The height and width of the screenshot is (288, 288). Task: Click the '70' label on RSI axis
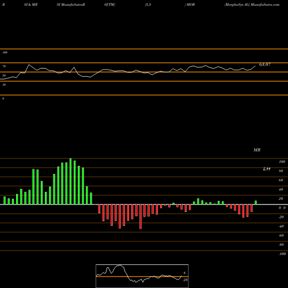pyautogui.click(x=4, y=66)
